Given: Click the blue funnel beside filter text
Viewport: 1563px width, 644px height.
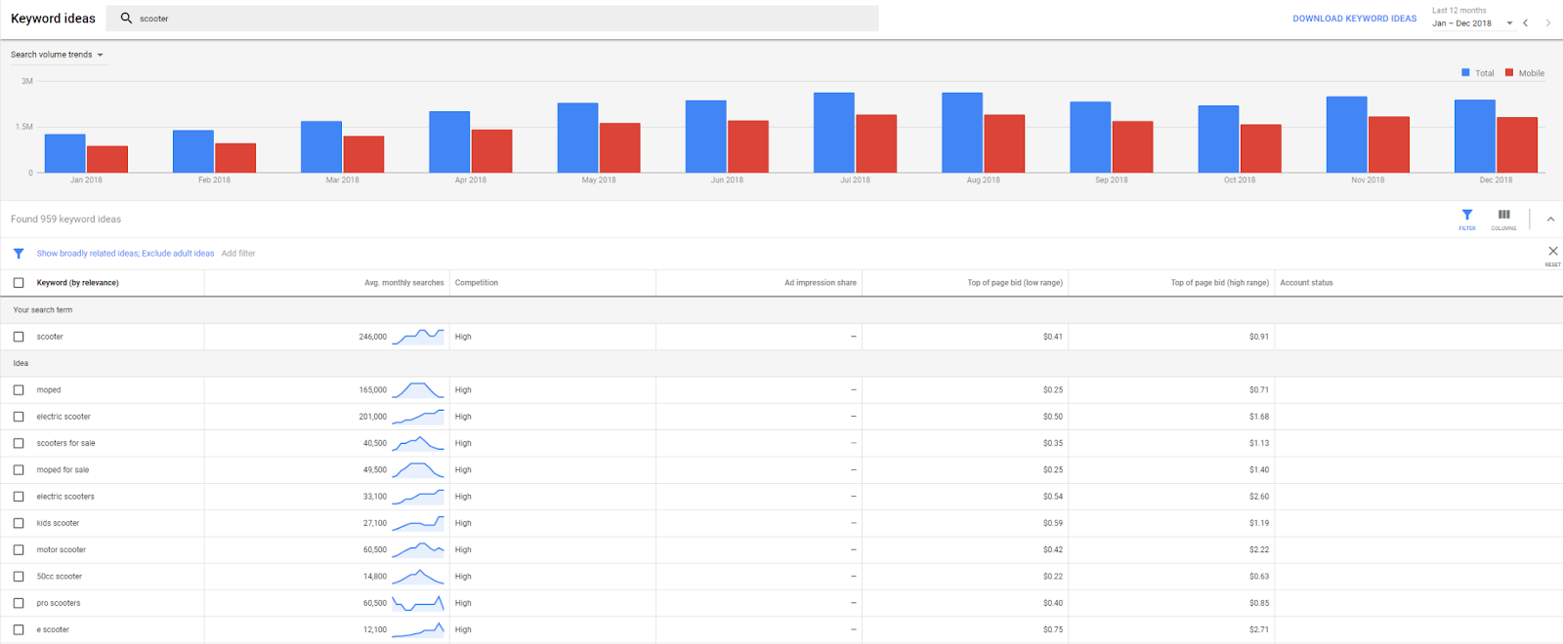Looking at the screenshot, I should (19, 254).
